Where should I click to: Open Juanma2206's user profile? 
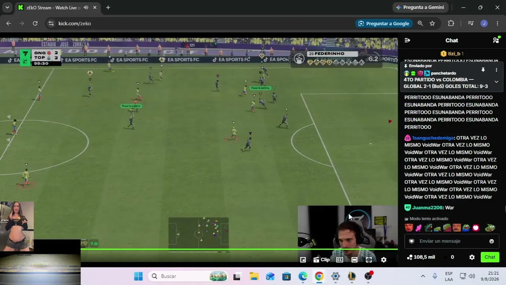[x=427, y=207]
